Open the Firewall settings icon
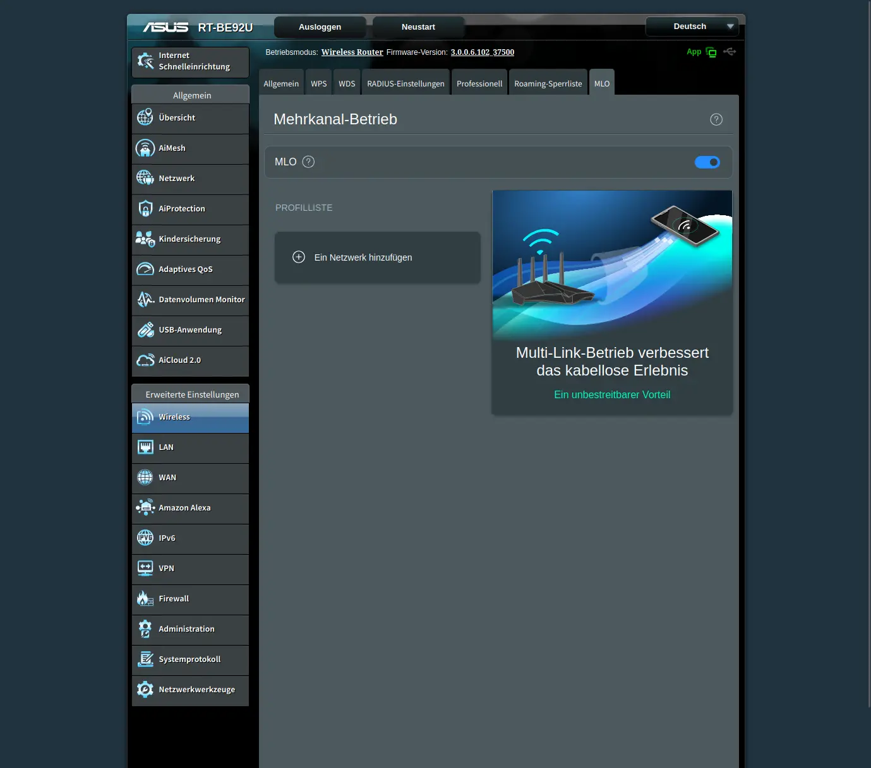The width and height of the screenshot is (871, 768). coord(145,598)
